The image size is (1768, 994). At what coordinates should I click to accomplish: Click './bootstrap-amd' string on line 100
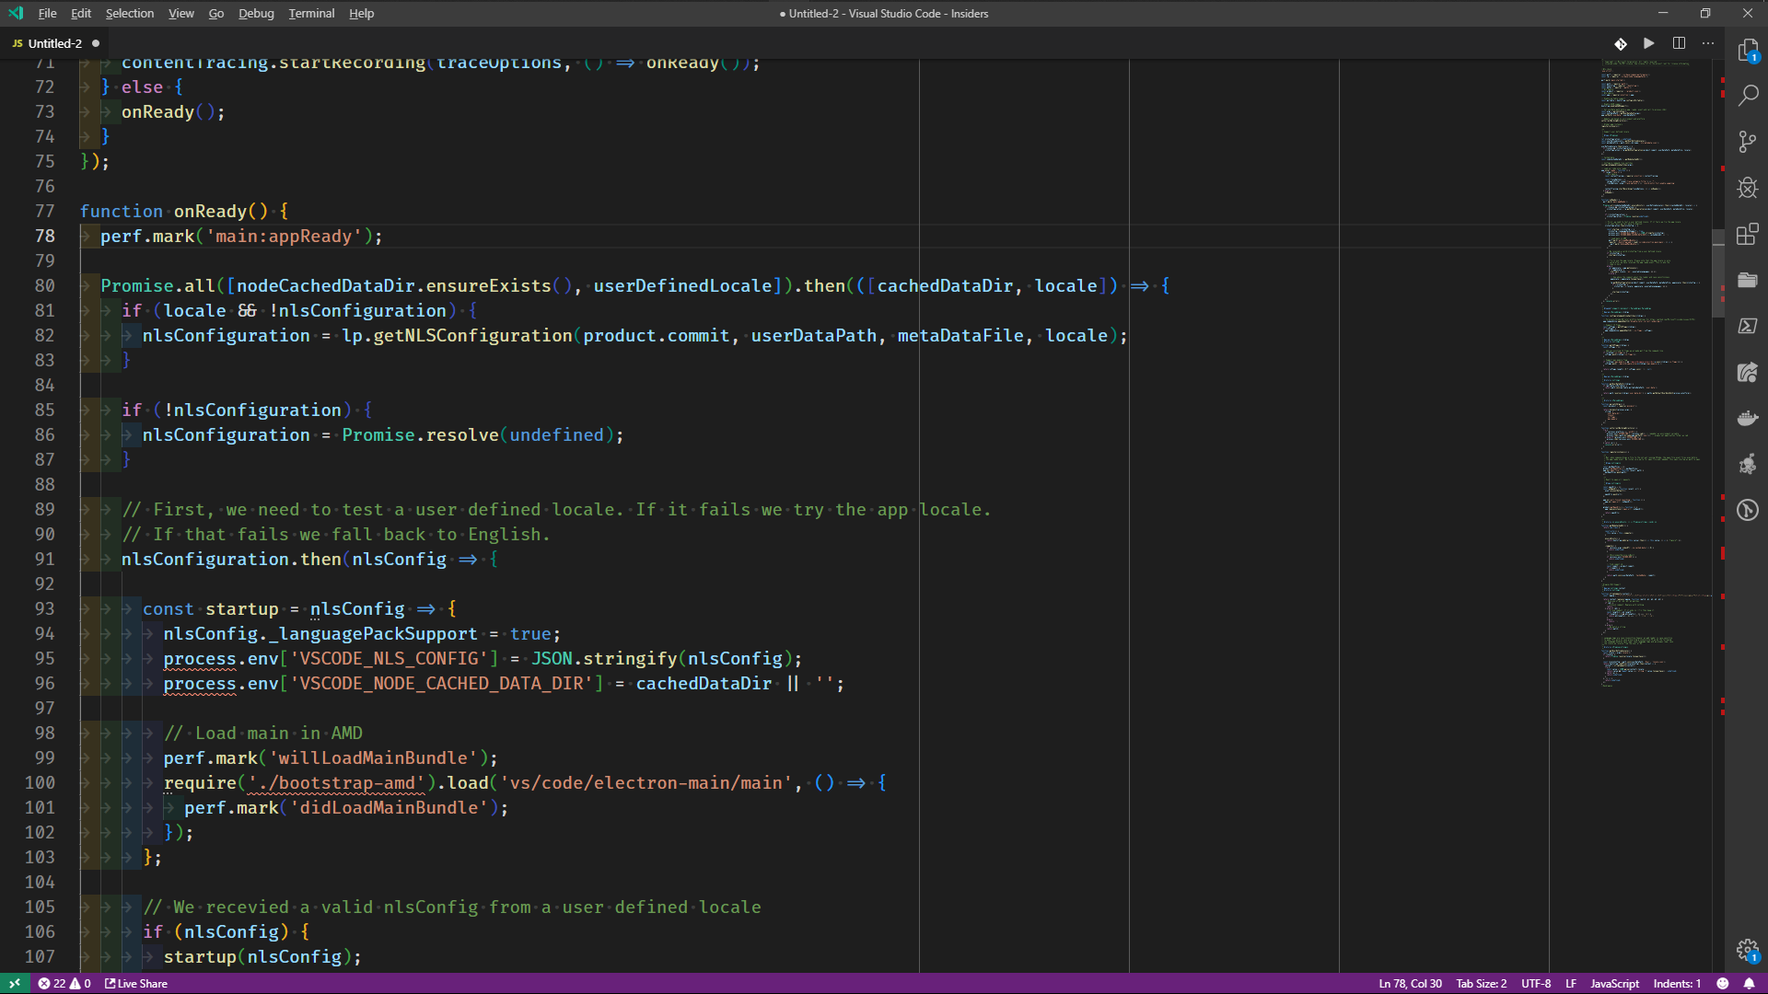point(336,782)
